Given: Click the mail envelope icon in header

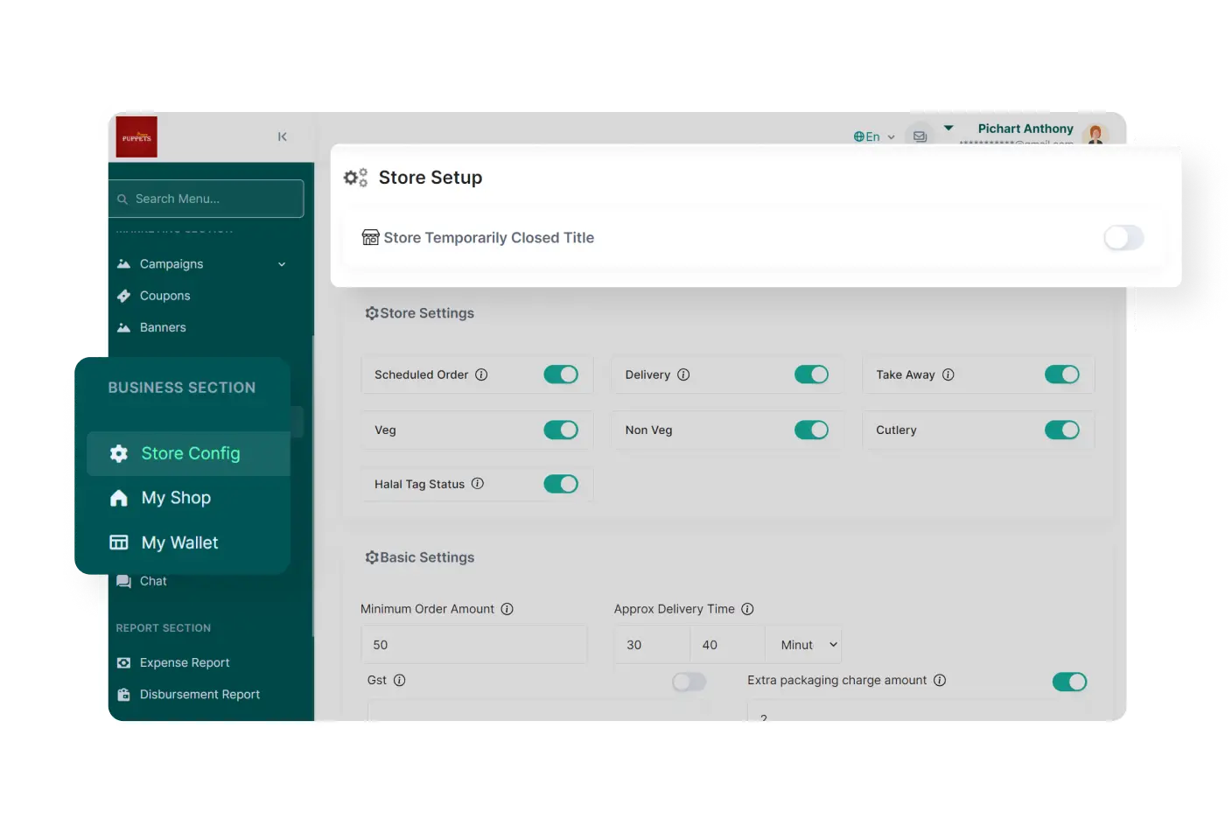Looking at the screenshot, I should [920, 136].
